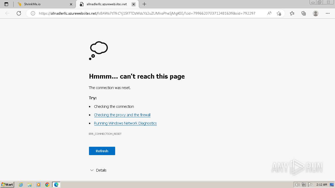Open Checking the proxy and the firewall link
This screenshot has height=188, width=335.
[122, 115]
